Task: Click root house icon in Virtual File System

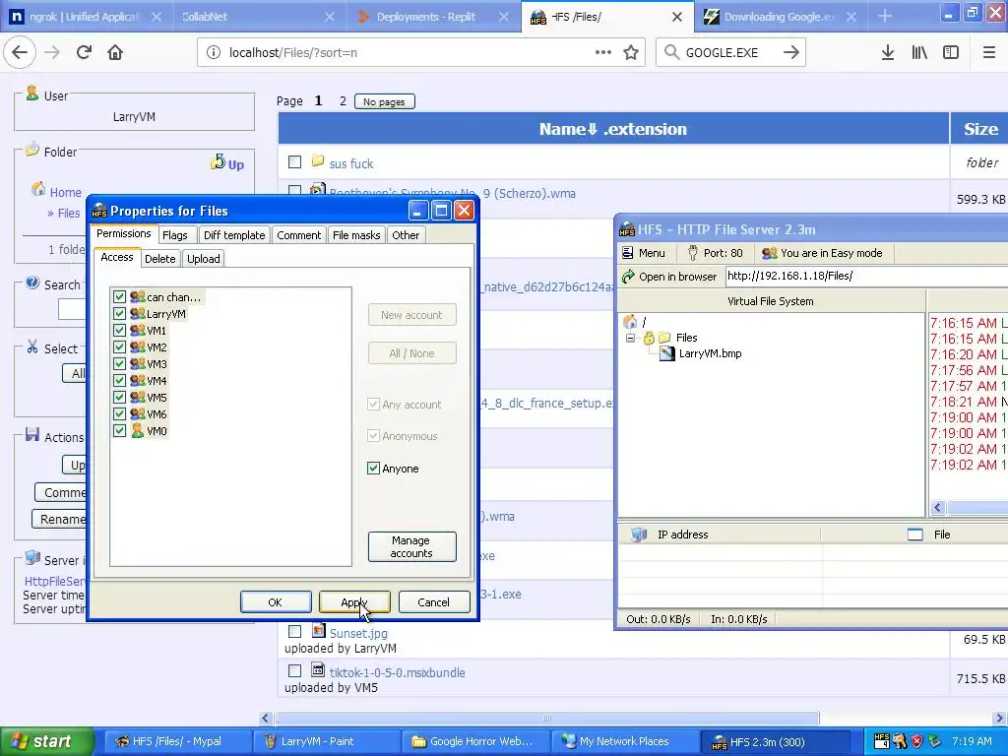Action: pos(631,322)
